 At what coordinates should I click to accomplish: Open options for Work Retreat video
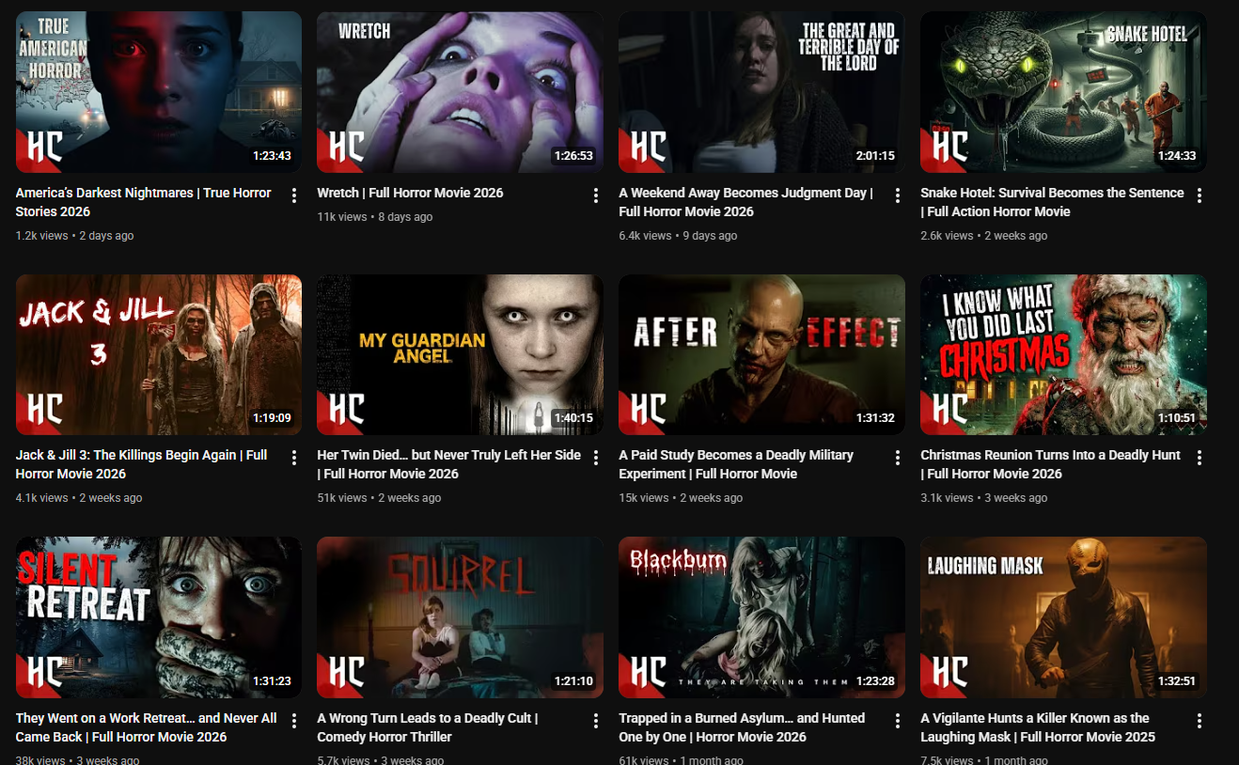pos(294,721)
